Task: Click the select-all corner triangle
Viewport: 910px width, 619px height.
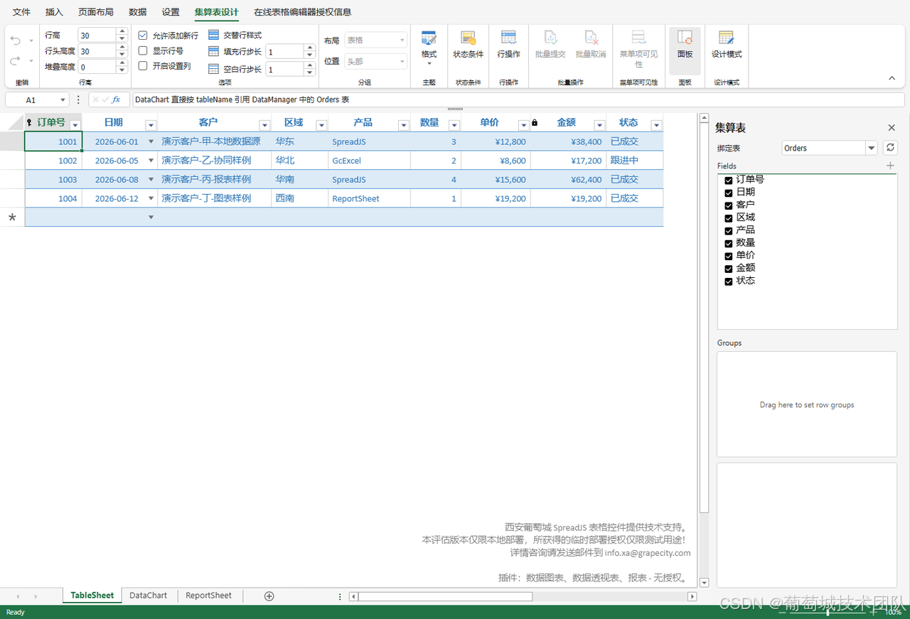Action: coord(16,124)
